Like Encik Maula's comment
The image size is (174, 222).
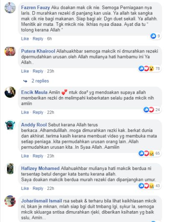(x=25, y=112)
